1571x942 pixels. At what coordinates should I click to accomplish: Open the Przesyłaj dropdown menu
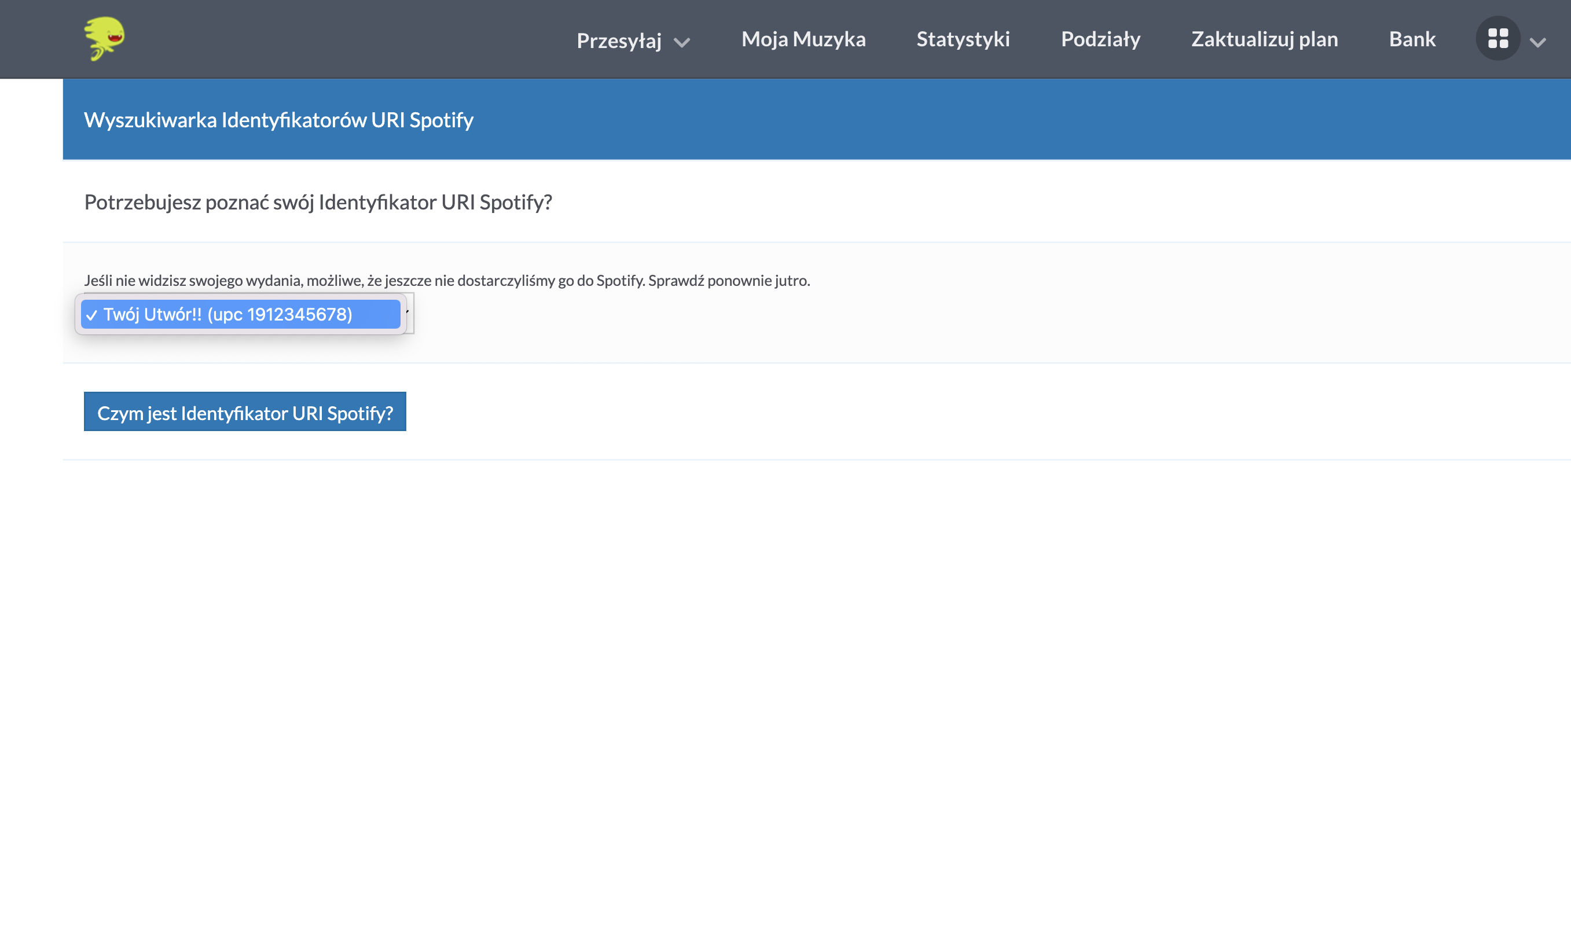pos(633,41)
